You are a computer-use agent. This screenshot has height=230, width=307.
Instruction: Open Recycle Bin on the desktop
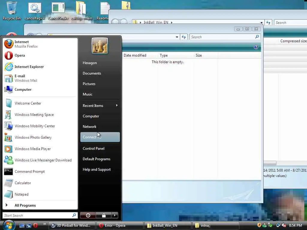point(12,10)
